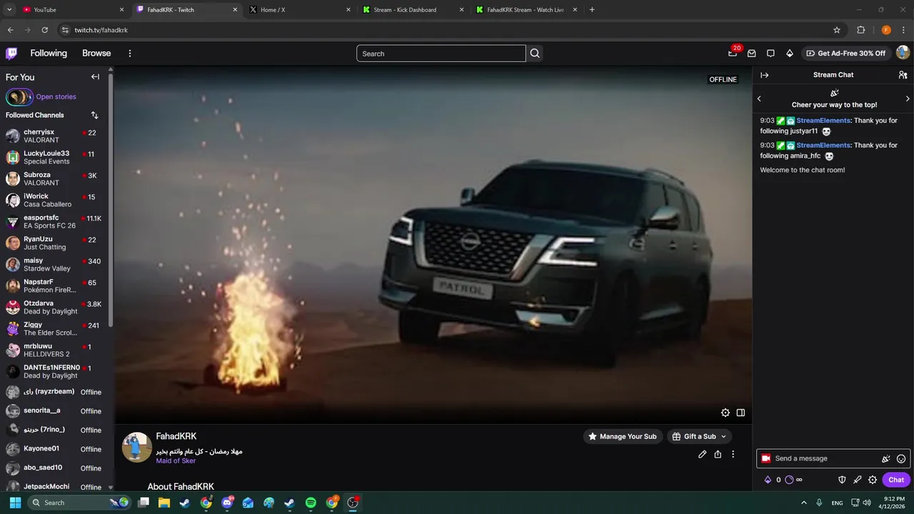The width and height of the screenshot is (914, 514).
Task: Reload the page
Action: pos(44,30)
